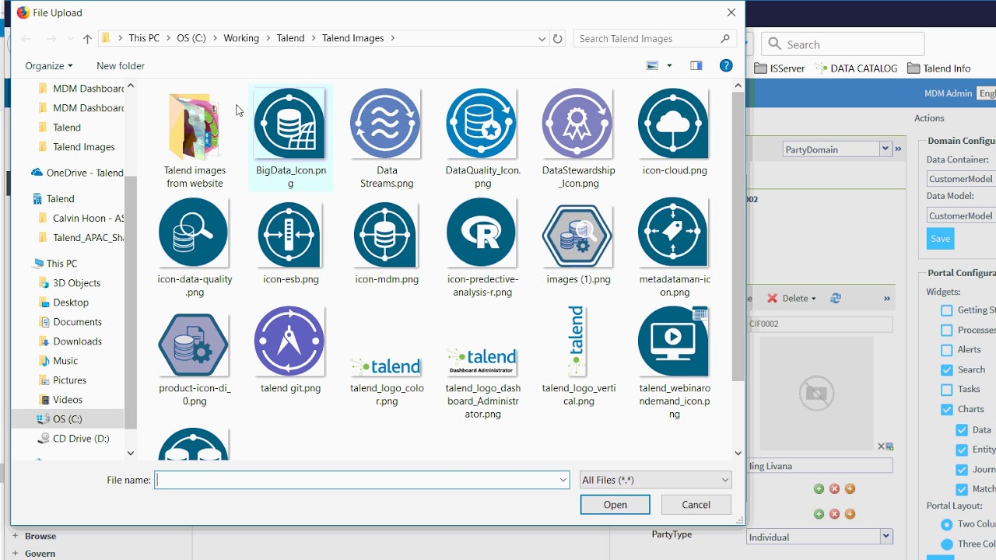This screenshot has width=996, height=560.
Task: Click the New folder button
Action: click(x=121, y=66)
